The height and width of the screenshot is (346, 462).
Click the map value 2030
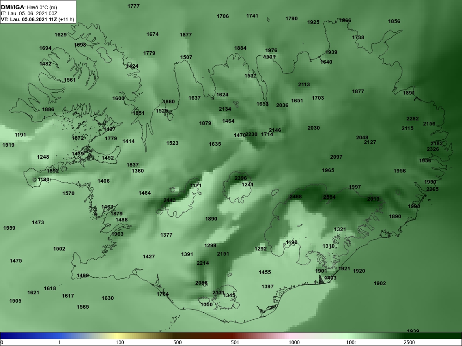tap(314, 128)
